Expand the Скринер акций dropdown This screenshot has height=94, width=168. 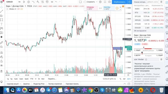click(x=20, y=84)
